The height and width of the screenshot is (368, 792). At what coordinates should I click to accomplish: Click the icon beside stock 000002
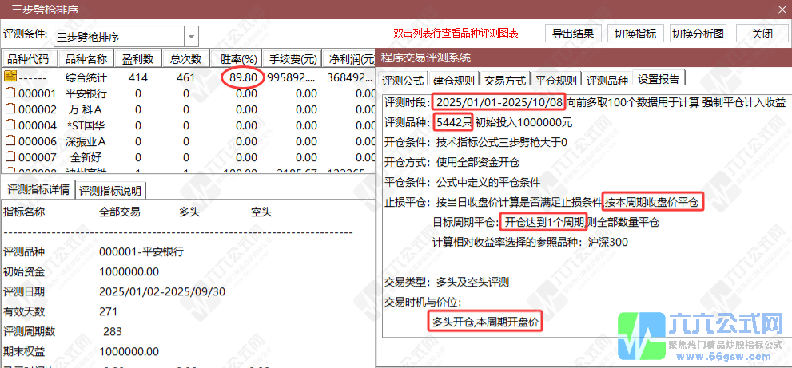coord(10,109)
